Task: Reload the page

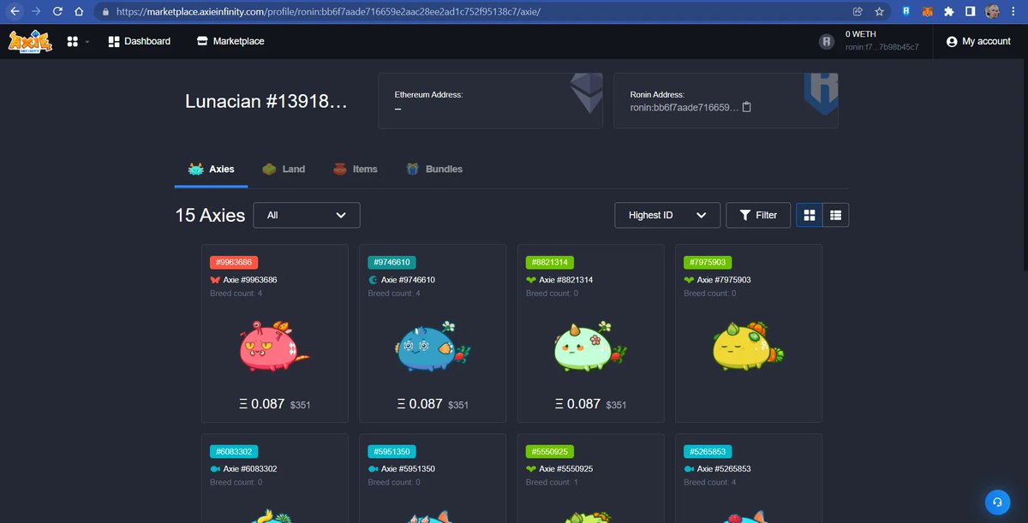Action: pyautogui.click(x=57, y=12)
